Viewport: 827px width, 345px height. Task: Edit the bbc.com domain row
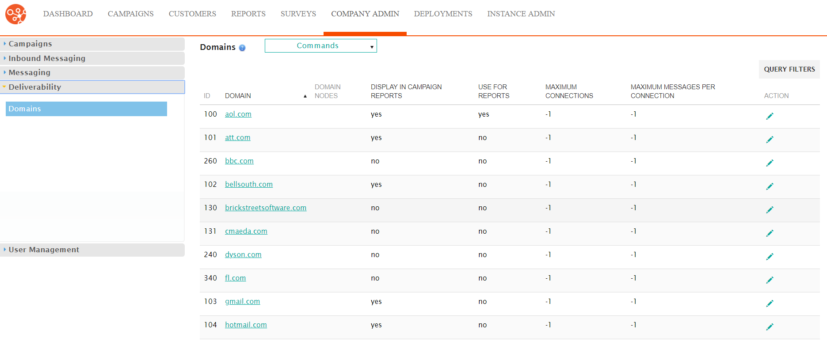click(770, 163)
